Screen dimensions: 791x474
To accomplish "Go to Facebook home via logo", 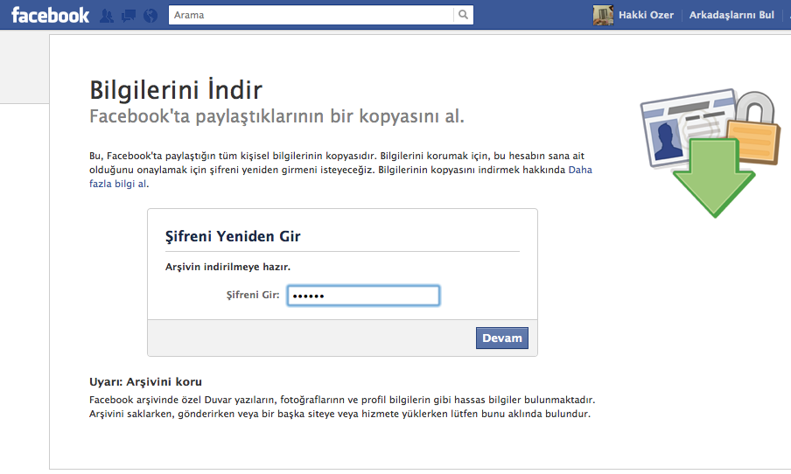I will pos(50,15).
